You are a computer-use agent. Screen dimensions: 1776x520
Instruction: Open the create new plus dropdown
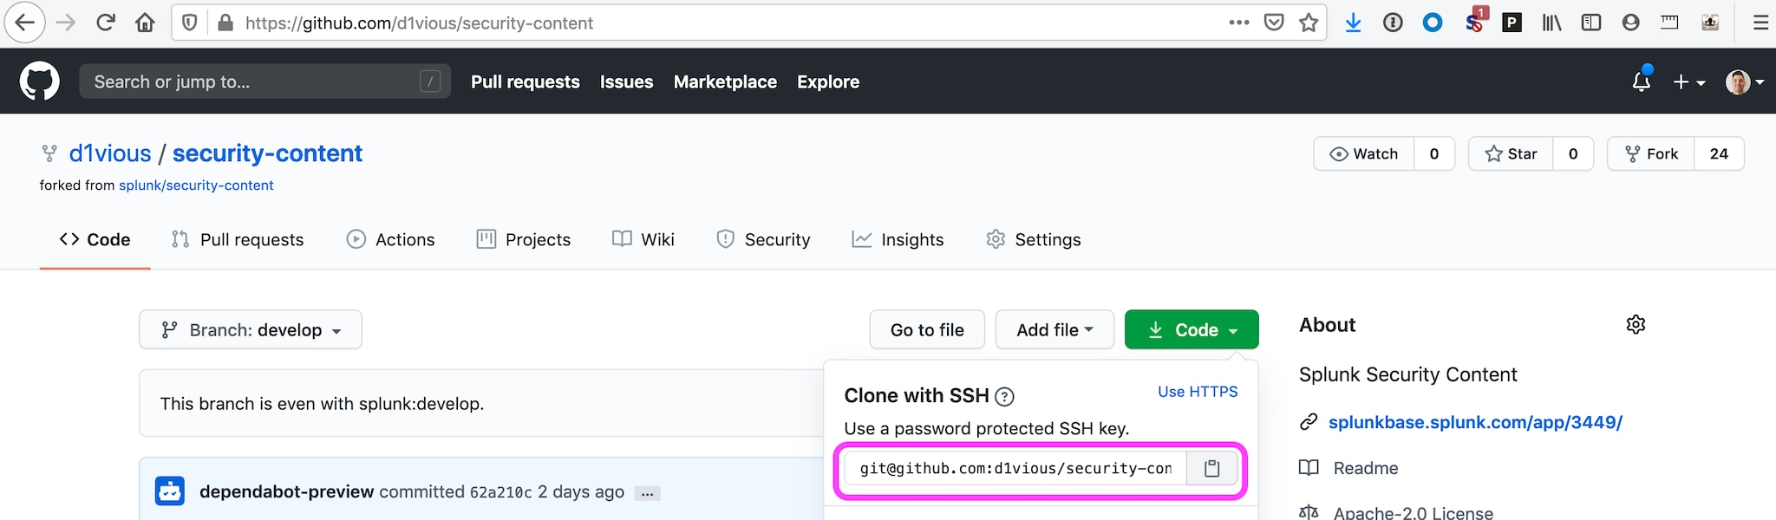1689,81
